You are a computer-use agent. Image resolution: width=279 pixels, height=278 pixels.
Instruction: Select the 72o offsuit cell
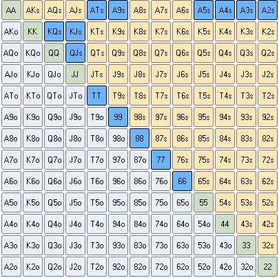(x=161, y=266)
